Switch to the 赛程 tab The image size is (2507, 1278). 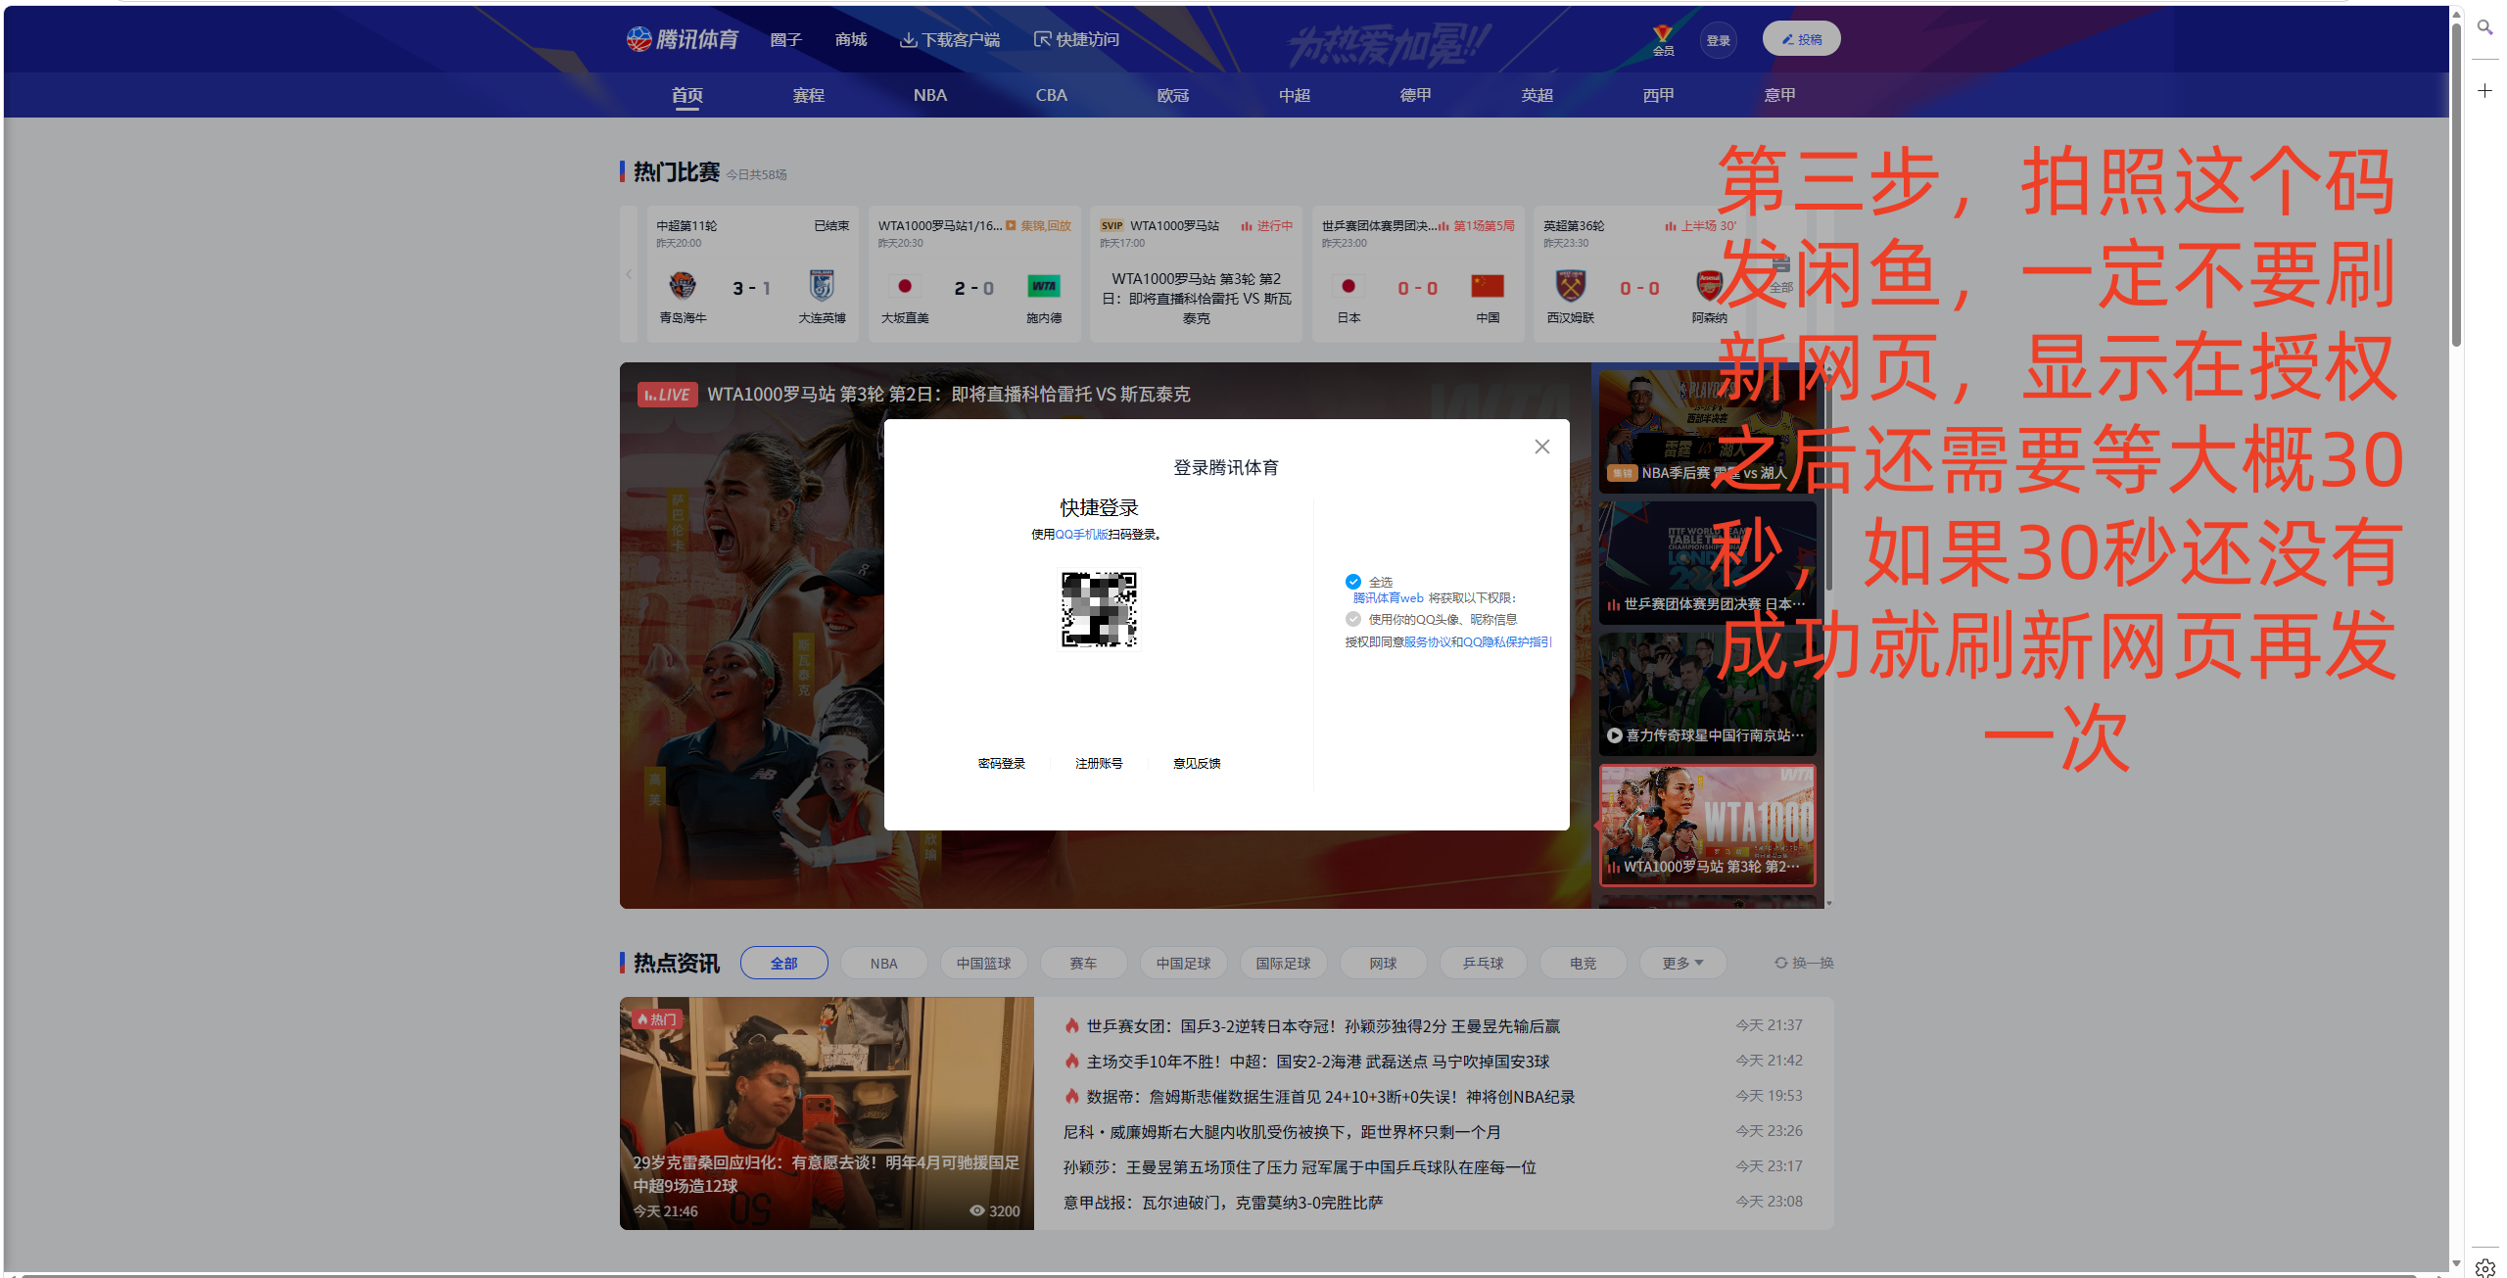(809, 95)
